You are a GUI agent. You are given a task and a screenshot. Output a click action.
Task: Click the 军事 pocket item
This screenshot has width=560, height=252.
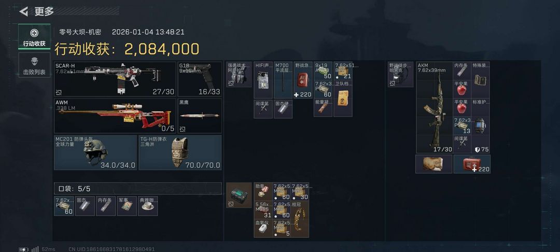click(127, 206)
